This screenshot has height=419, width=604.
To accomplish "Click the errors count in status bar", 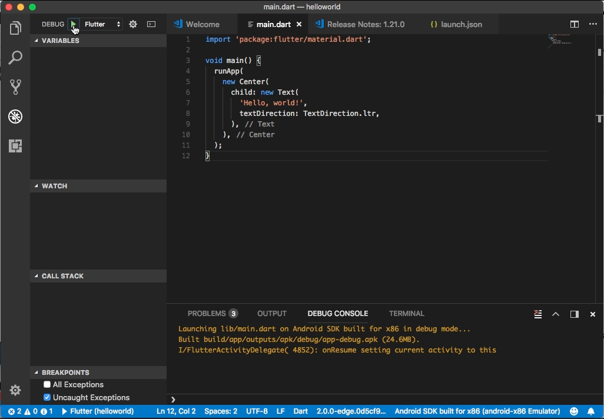I will click(x=15, y=411).
